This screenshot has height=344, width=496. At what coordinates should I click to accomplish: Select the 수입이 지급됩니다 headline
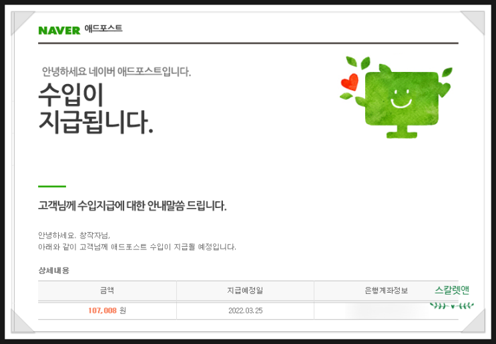pos(95,109)
